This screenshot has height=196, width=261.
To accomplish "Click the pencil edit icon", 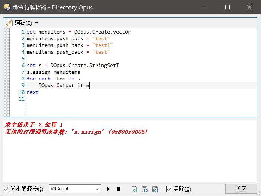I will click(9, 23).
